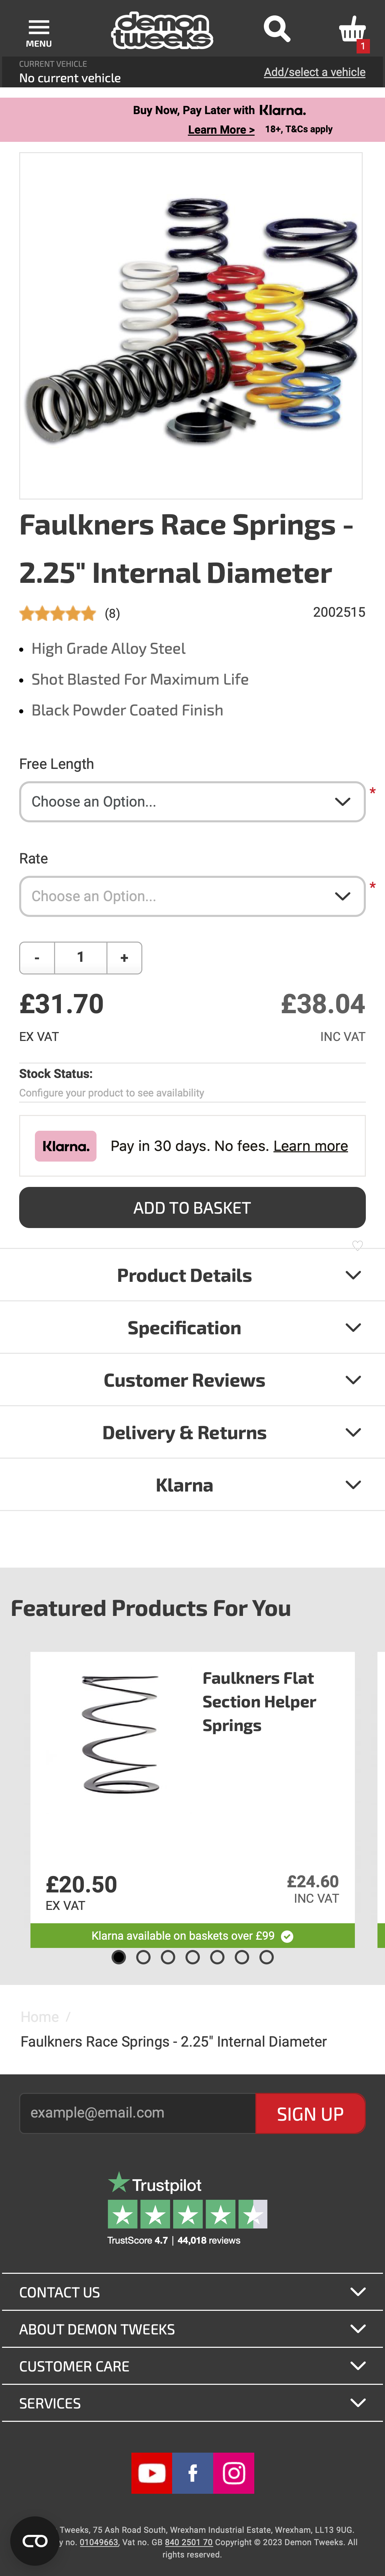Increase quantity with the plus stepper
Viewport: 385px width, 2576px height.
point(124,957)
